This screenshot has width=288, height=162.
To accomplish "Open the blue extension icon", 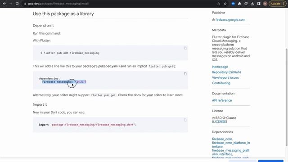I will tap(233, 4).
